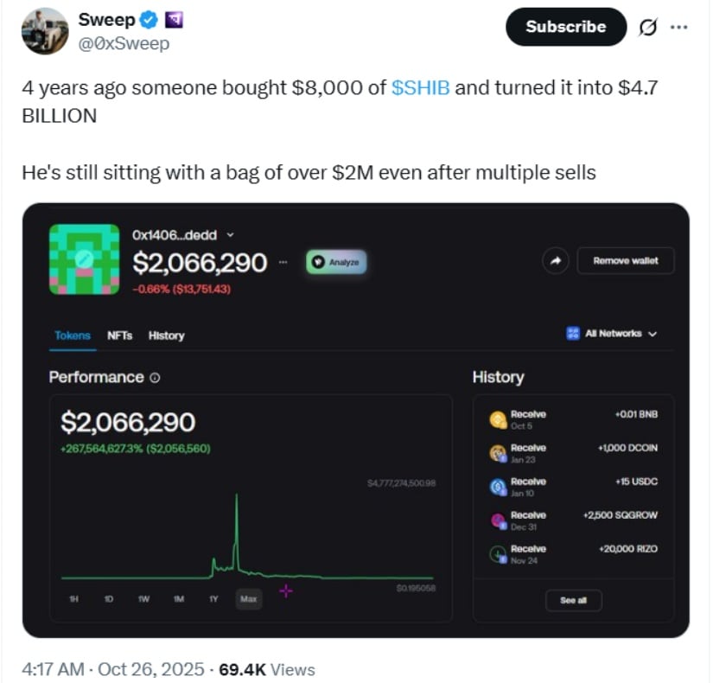
Task: Click the peak of the performance chart
Action: point(236,495)
